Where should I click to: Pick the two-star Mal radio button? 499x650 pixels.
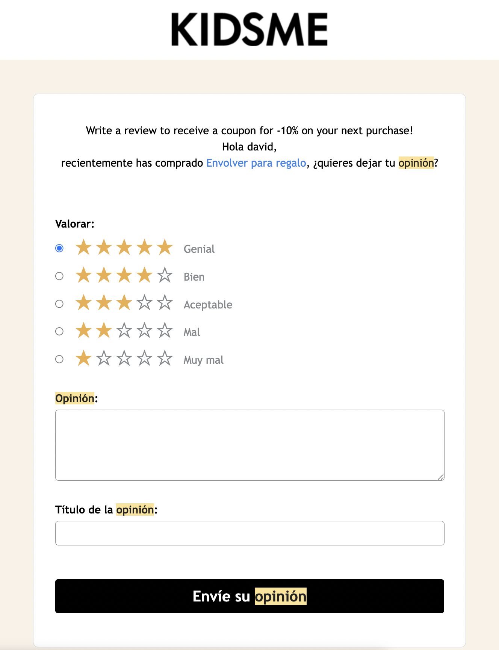coord(59,331)
